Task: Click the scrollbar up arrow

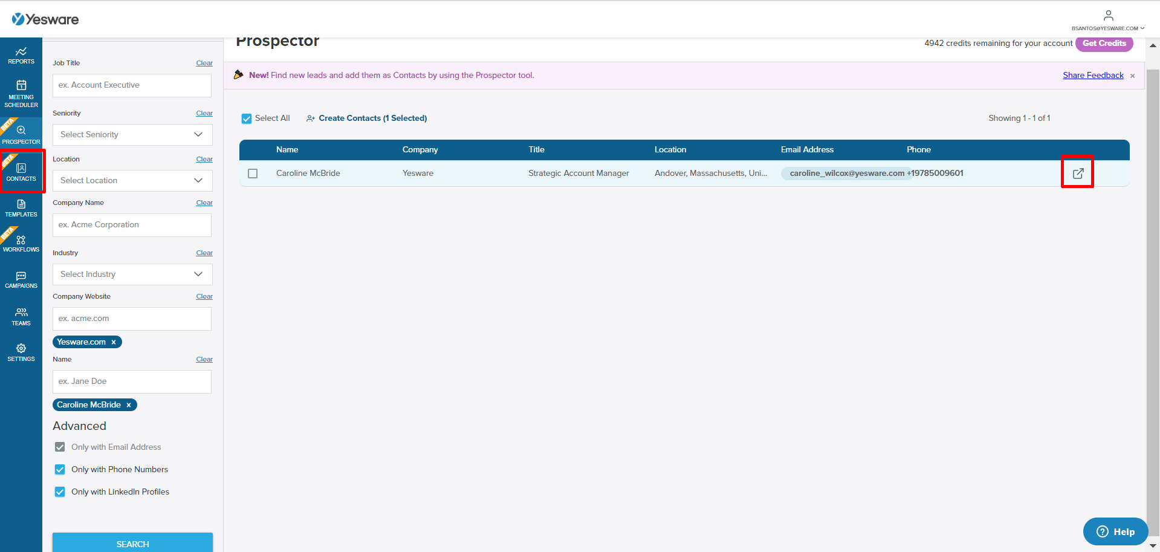Action: (x=1153, y=45)
